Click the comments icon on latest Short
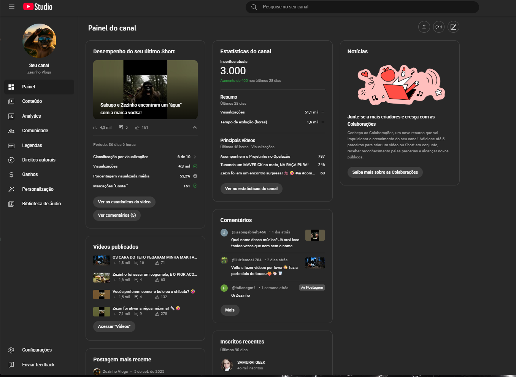 [121, 128]
